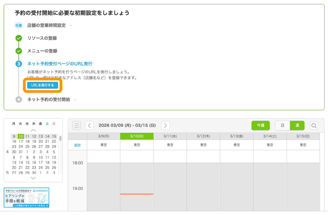Open the AirRESERVE plan banner
328x215 pixels.
(x=26, y=198)
